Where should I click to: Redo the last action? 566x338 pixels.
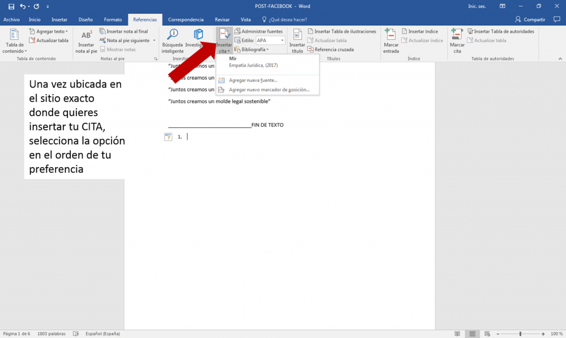(x=36, y=7)
